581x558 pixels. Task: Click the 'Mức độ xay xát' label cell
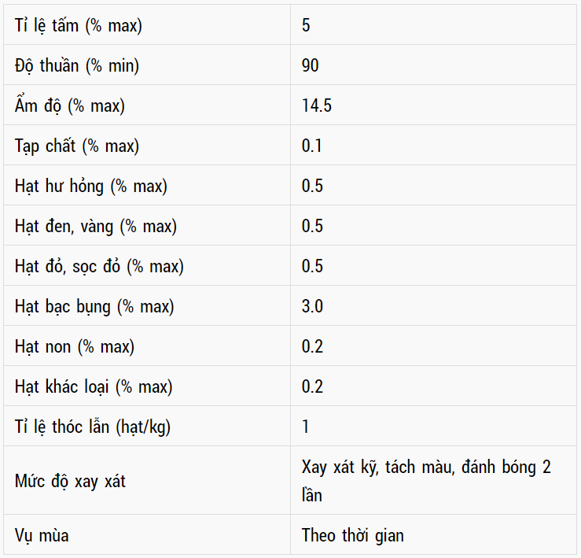coord(70,481)
